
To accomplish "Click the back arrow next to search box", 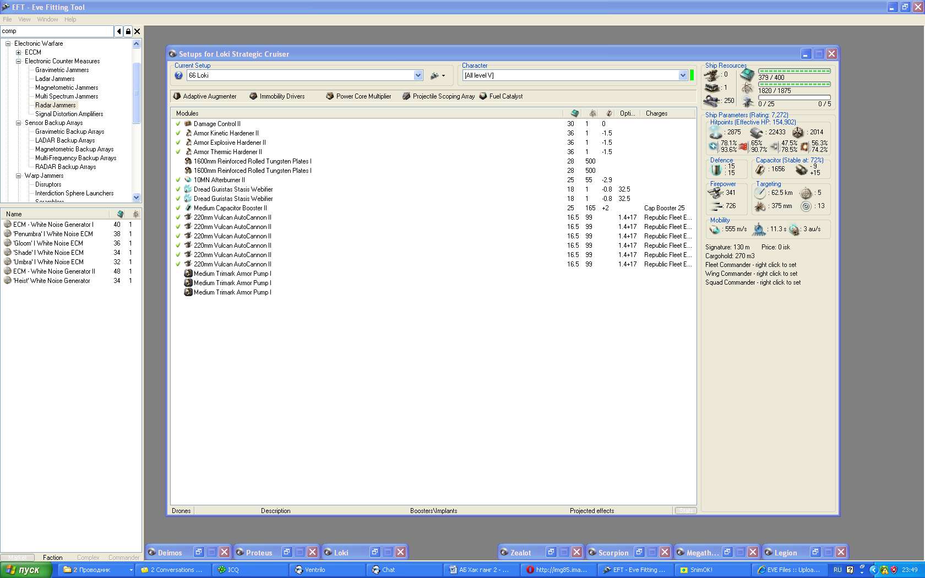I will coord(118,31).
